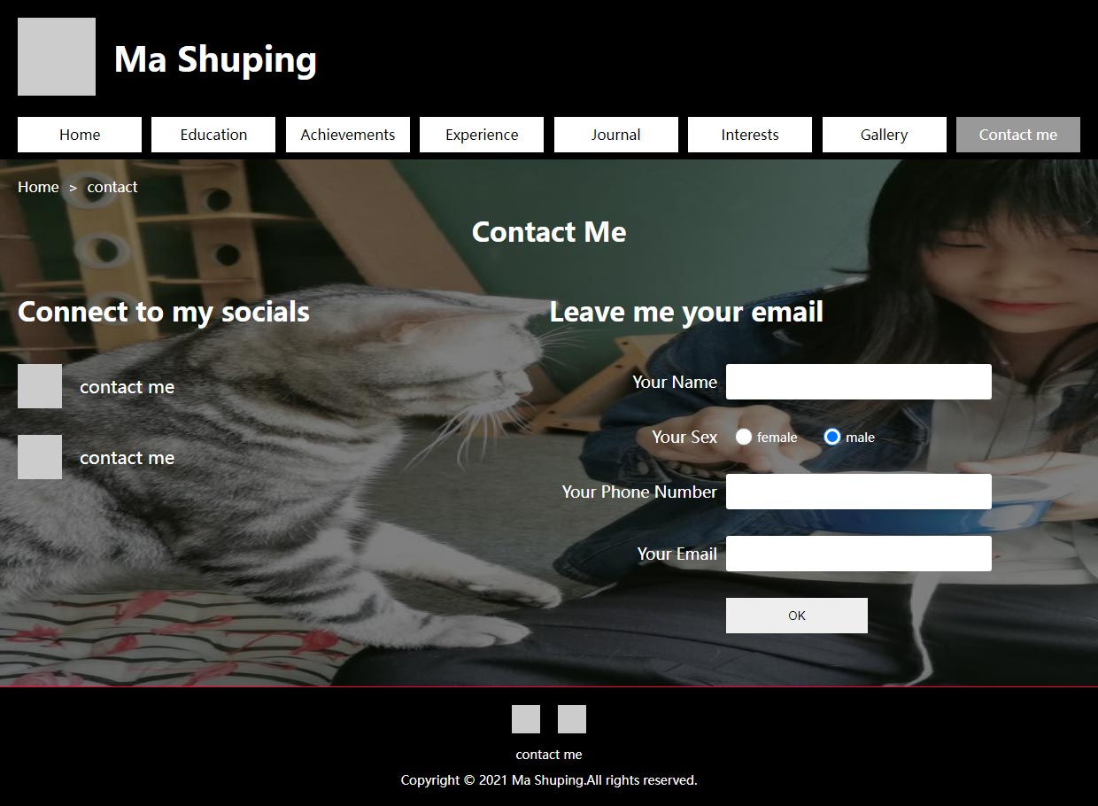Click into the Your Phone Number field

pos(859,492)
